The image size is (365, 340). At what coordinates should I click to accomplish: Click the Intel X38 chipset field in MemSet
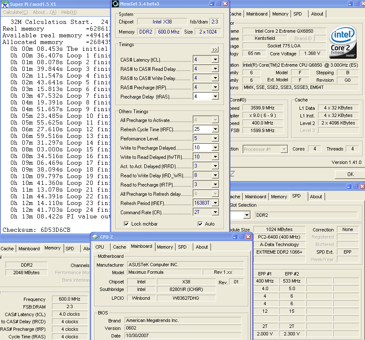tap(162, 22)
